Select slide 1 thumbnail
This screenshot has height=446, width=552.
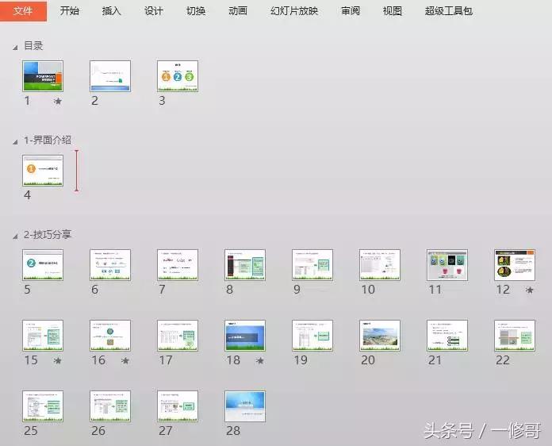(x=43, y=76)
